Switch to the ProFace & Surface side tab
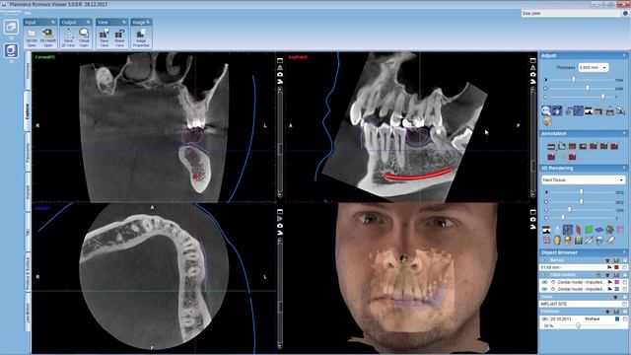Screen dimensions: 631x355 tap(28, 272)
